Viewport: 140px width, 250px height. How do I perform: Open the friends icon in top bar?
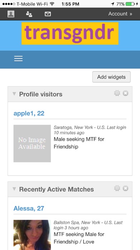(x=29, y=14)
